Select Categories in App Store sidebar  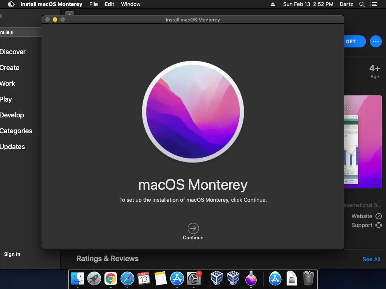(16, 131)
